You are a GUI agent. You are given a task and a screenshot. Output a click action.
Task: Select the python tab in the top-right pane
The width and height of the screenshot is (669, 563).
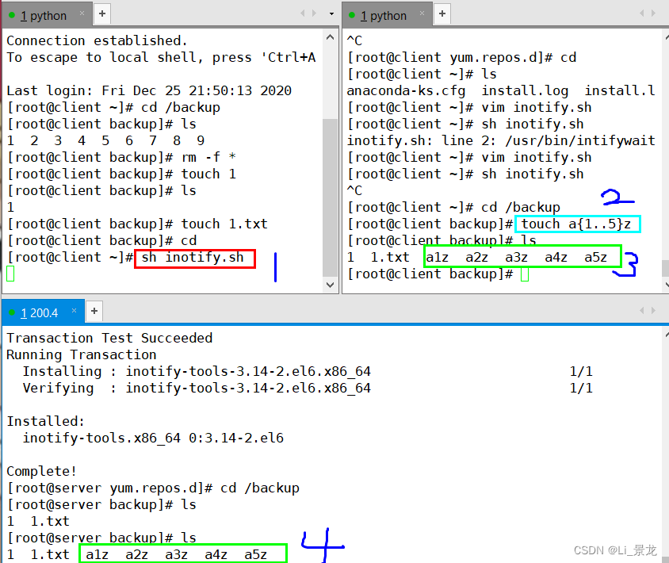384,14
